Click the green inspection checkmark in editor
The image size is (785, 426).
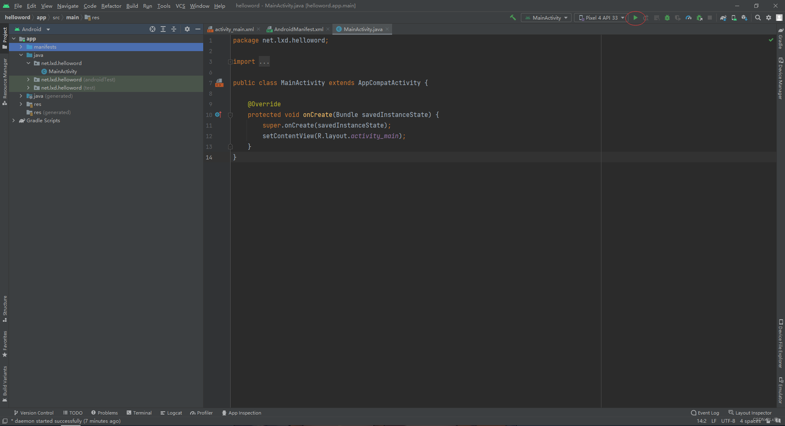point(771,40)
